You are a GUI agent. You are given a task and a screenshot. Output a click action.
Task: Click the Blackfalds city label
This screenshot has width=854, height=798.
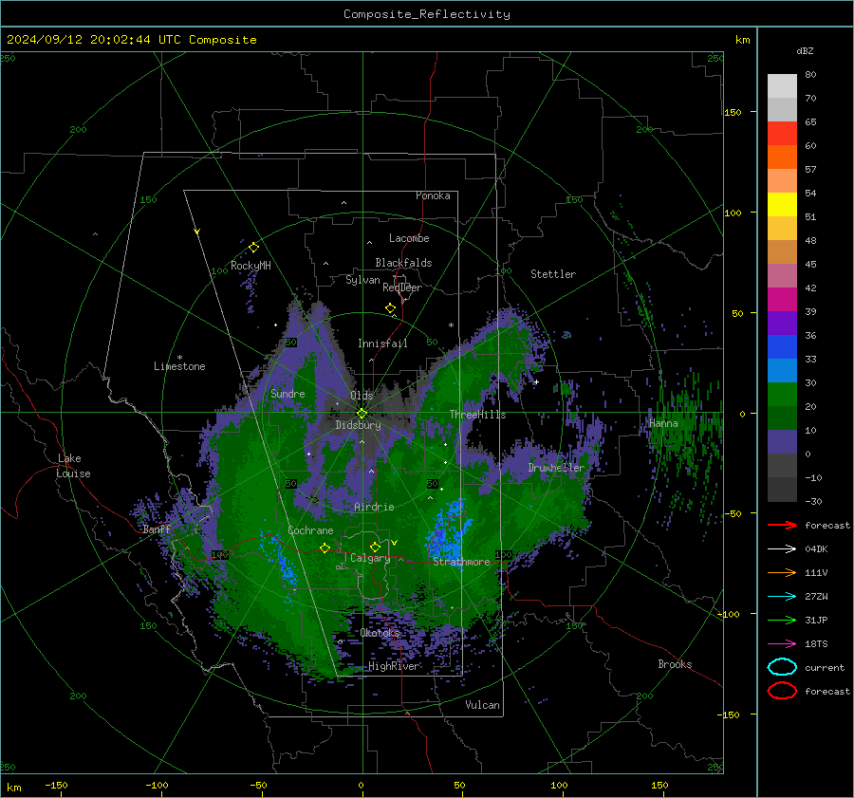403,263
